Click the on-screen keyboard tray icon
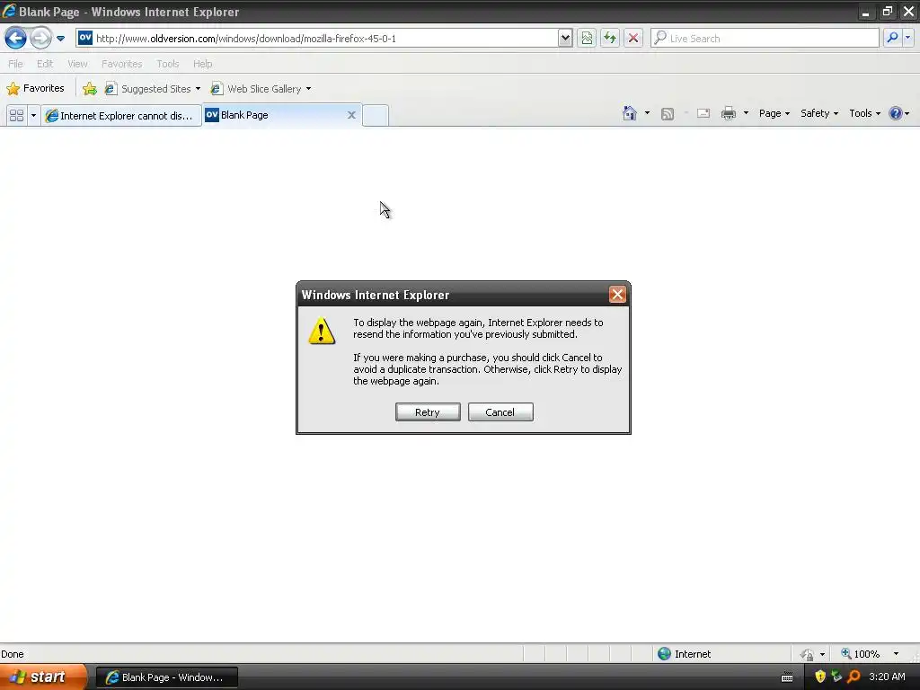The width and height of the screenshot is (920, 690). pyautogui.click(x=787, y=677)
